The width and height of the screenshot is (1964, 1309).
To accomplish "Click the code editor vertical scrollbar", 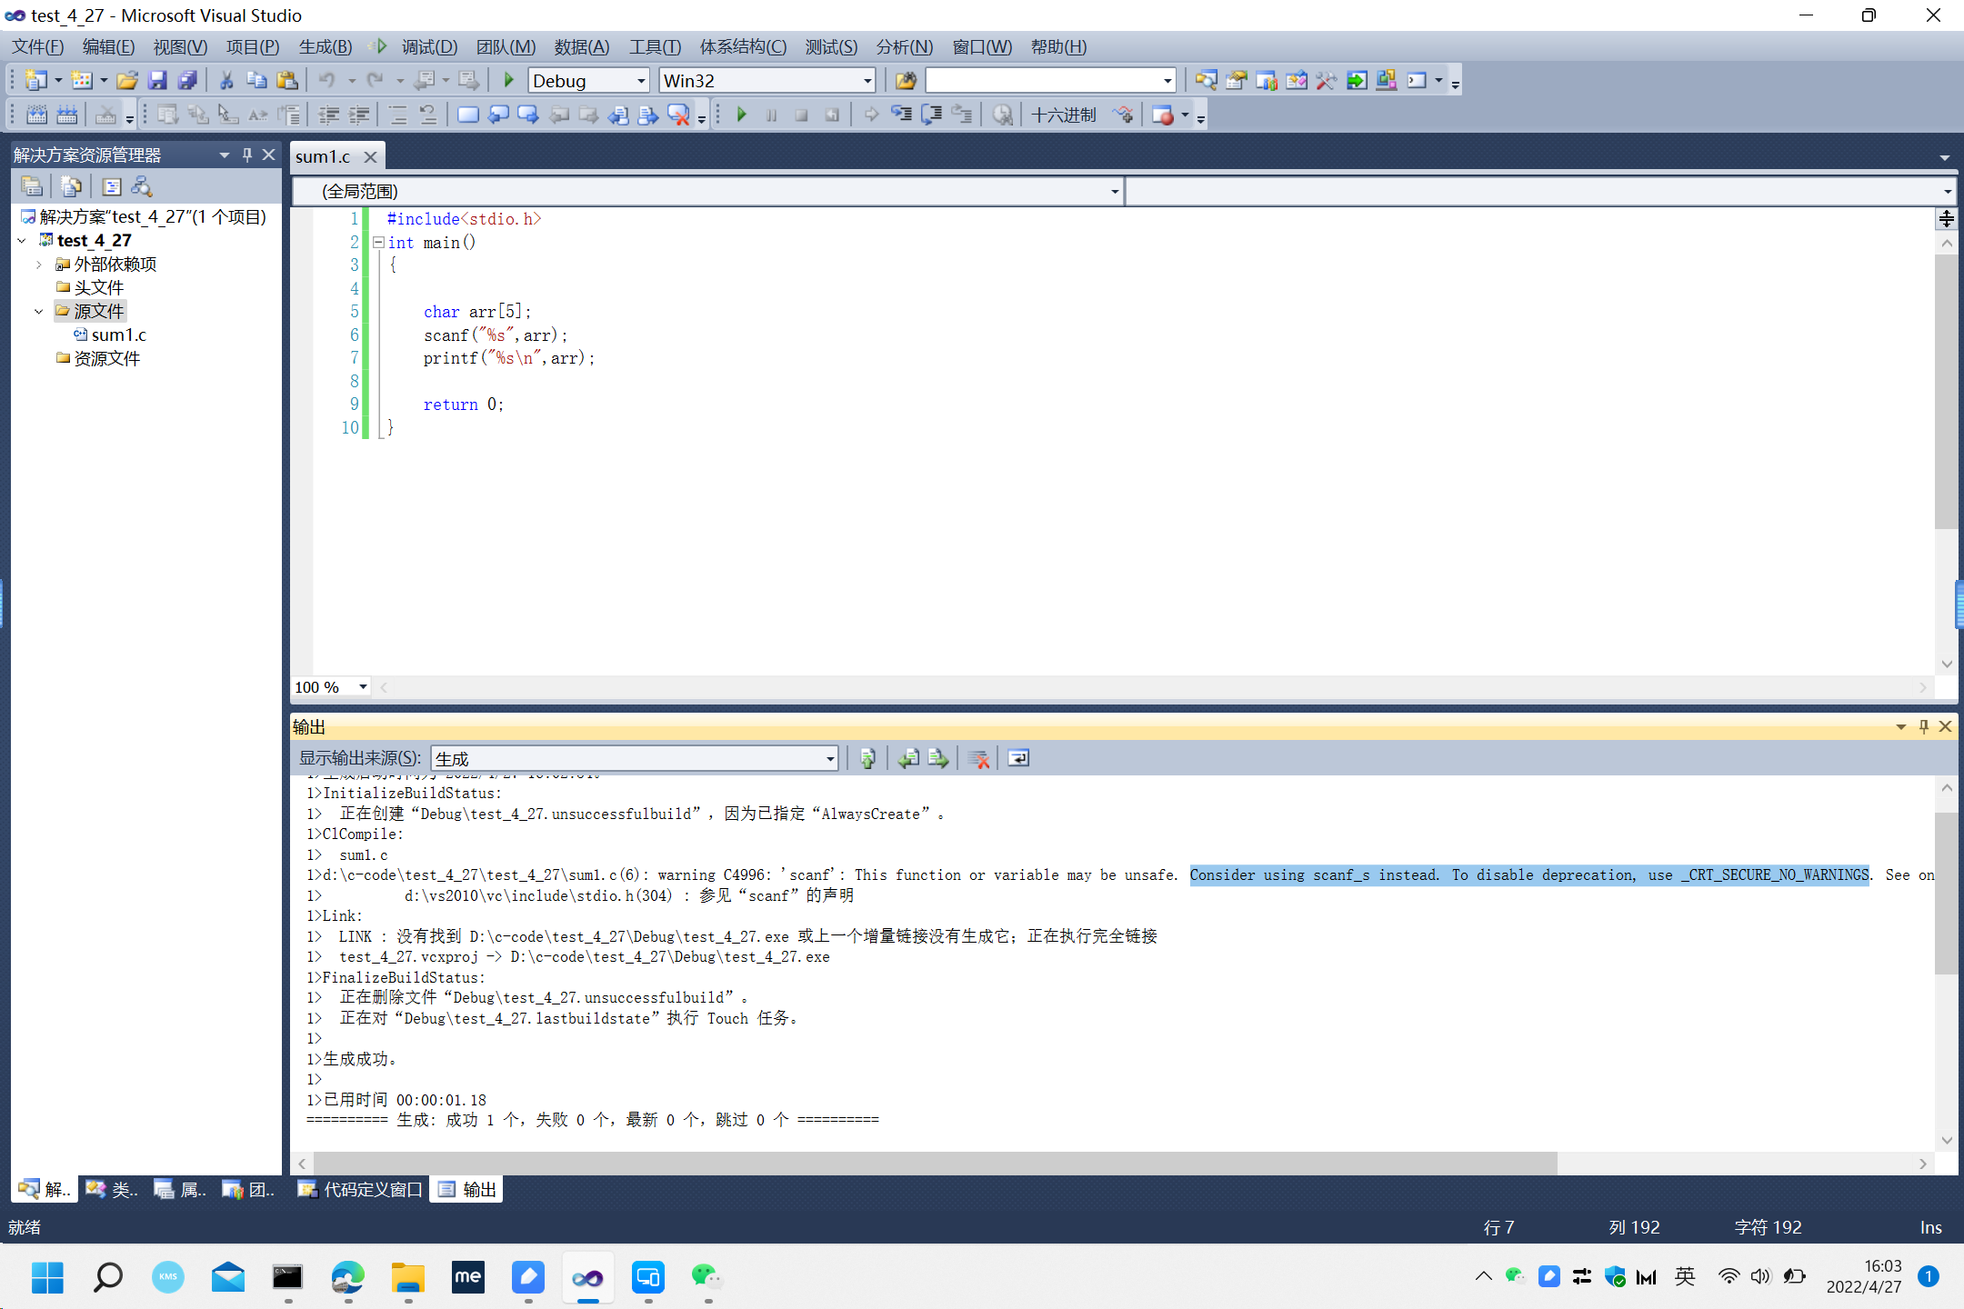I will click(x=1946, y=391).
